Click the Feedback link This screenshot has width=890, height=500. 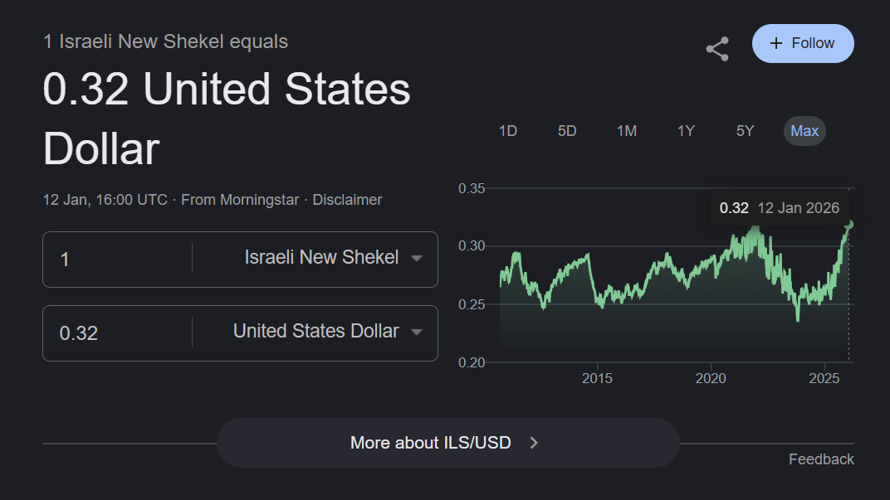821,459
